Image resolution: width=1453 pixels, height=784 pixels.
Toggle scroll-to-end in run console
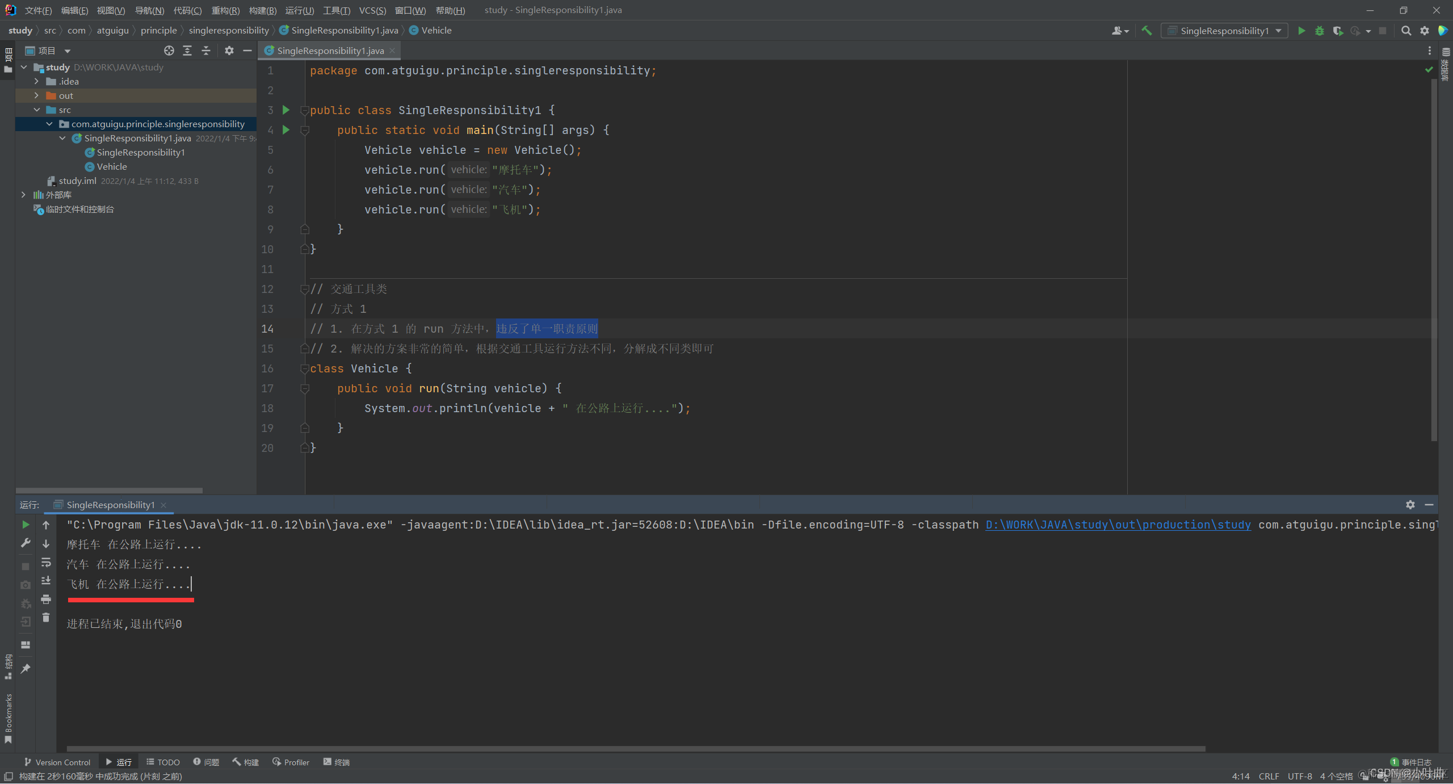coord(46,581)
